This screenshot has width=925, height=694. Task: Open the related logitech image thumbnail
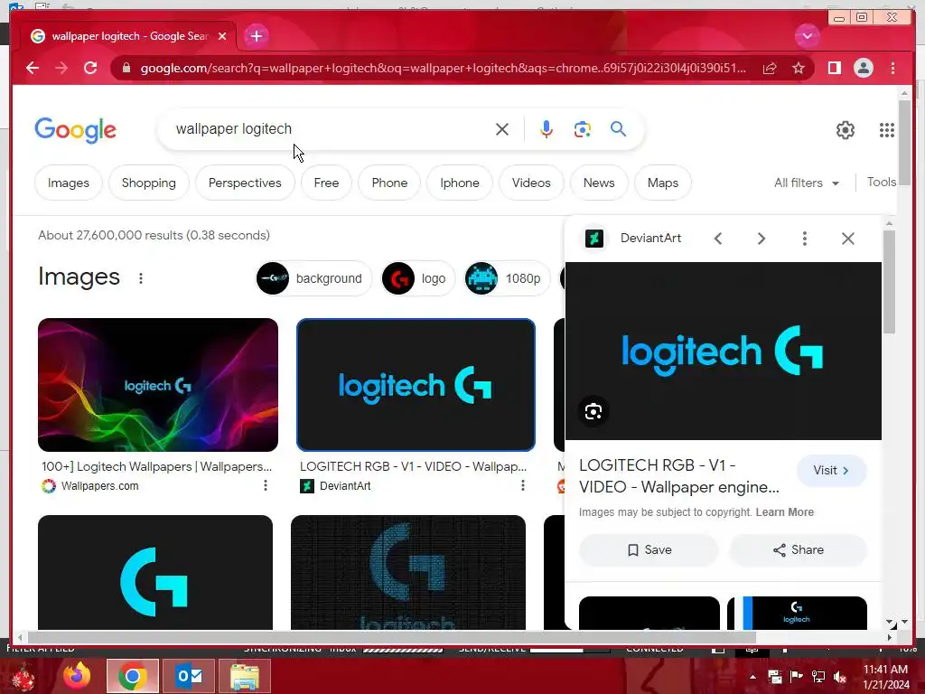click(797, 613)
